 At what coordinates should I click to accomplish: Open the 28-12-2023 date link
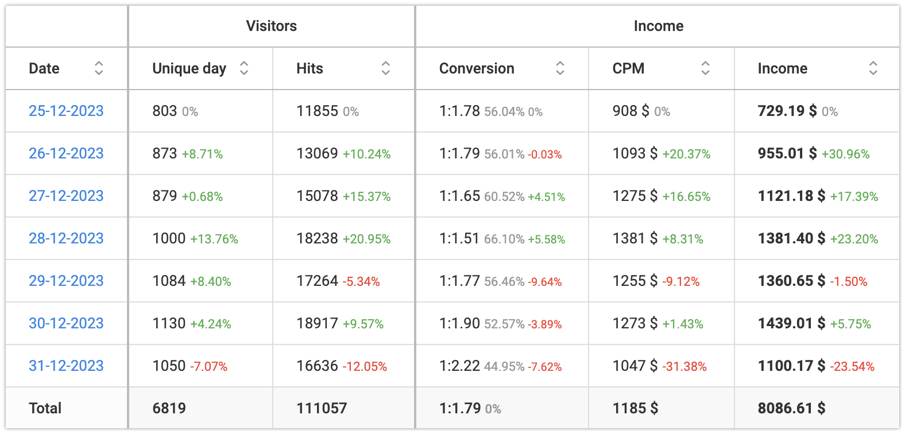click(66, 238)
